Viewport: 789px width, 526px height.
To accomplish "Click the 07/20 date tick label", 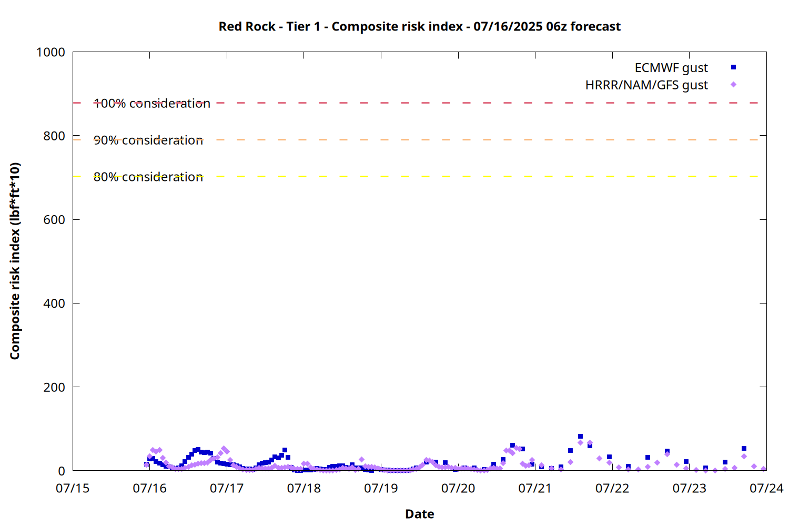I will pyautogui.click(x=458, y=488).
